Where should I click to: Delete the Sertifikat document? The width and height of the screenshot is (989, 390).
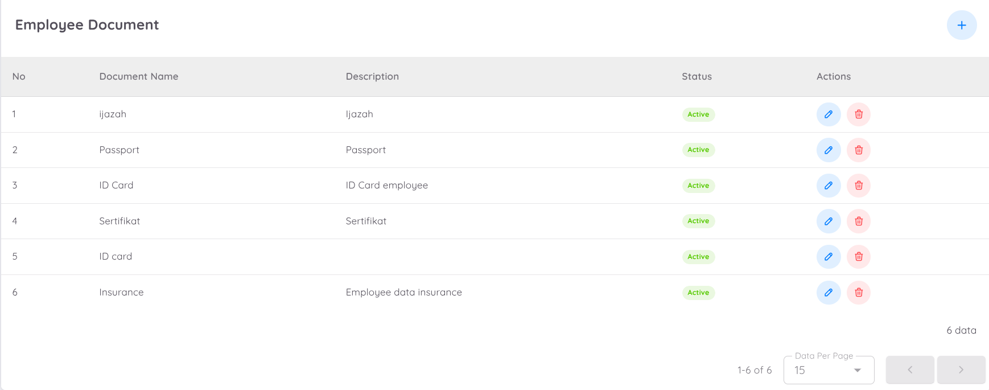[x=858, y=221]
